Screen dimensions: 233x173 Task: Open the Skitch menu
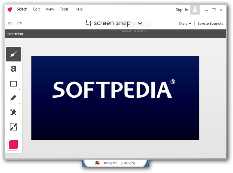point(22,9)
